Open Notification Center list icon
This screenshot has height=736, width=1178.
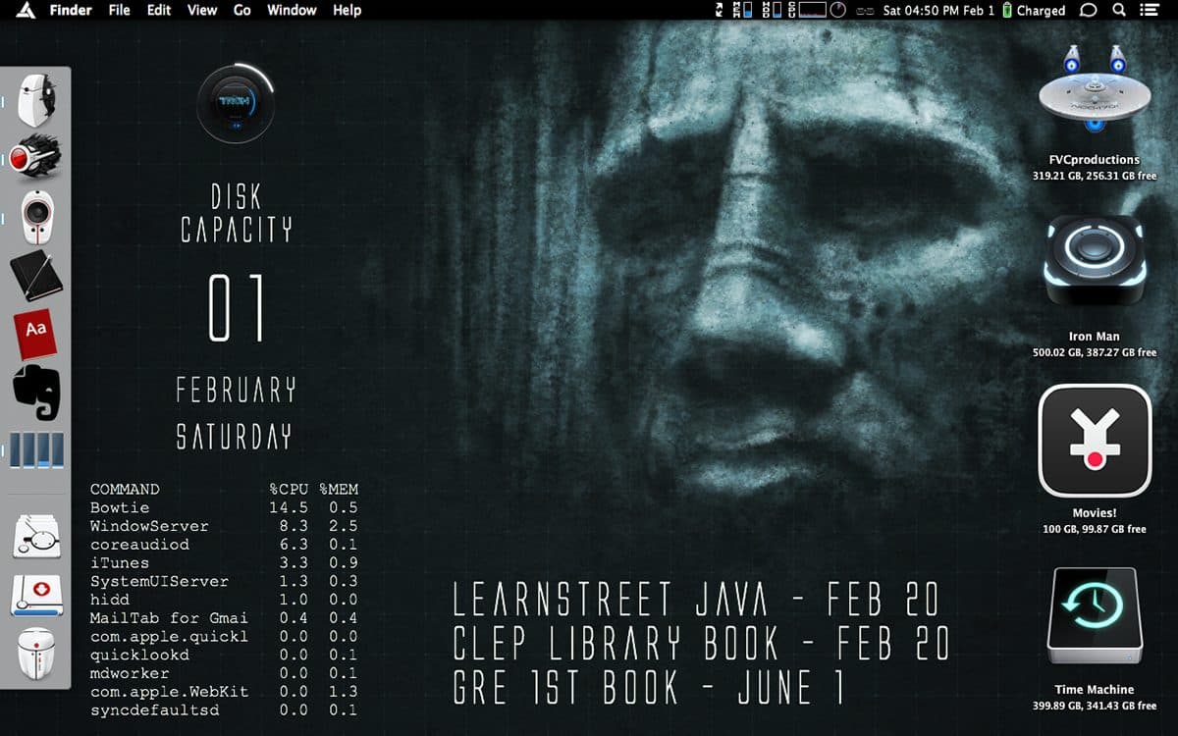click(x=1149, y=11)
